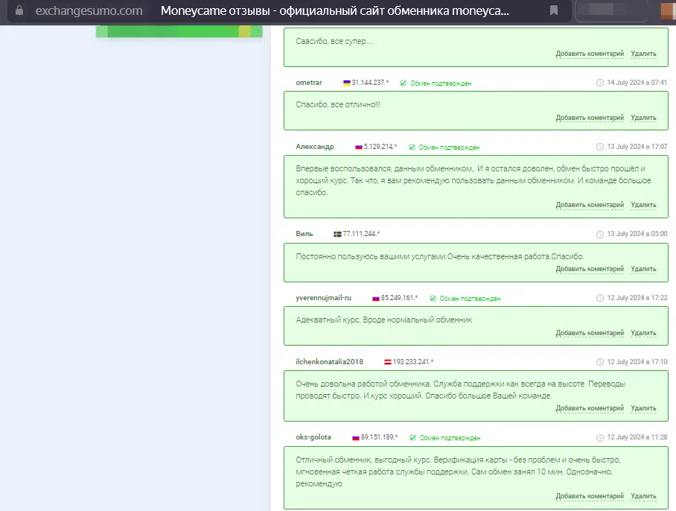This screenshot has height=511, width=676.
Task: Click the bookmark icon in the browser bar
Action: pyautogui.click(x=554, y=11)
